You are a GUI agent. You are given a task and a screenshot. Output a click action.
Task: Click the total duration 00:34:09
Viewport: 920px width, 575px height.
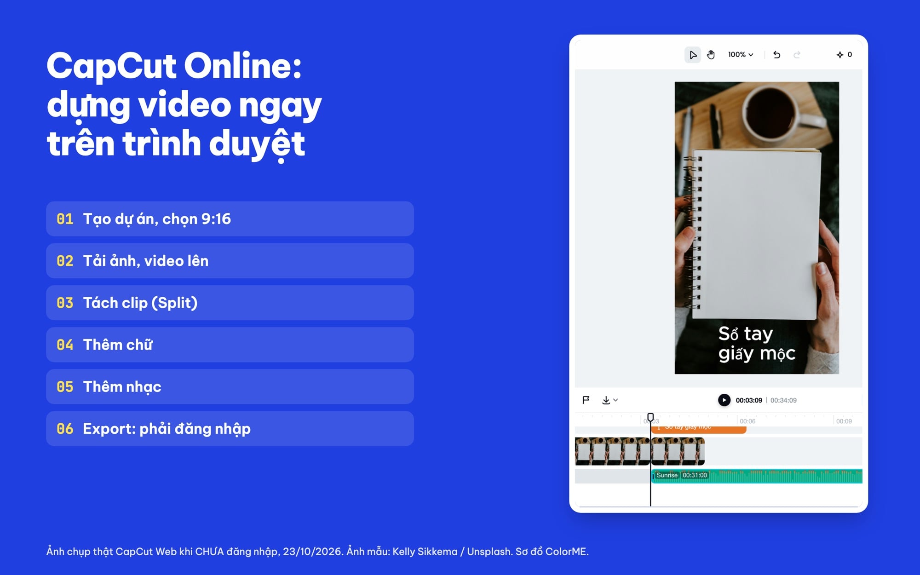[783, 400]
